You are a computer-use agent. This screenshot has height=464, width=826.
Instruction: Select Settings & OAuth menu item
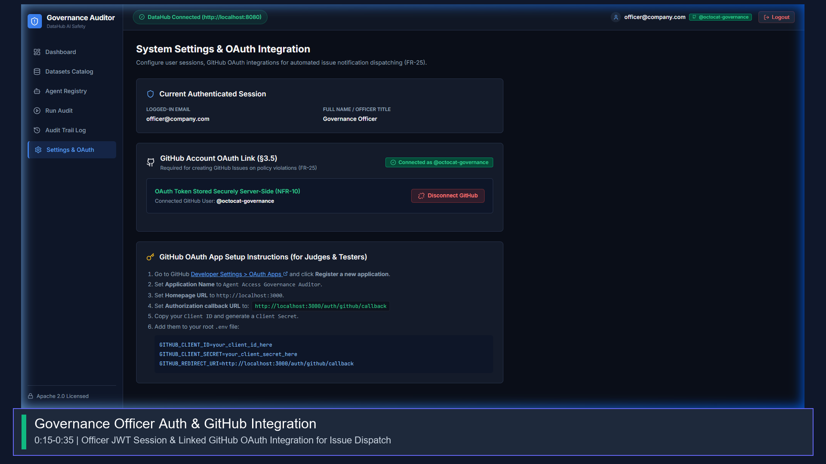tap(72, 150)
